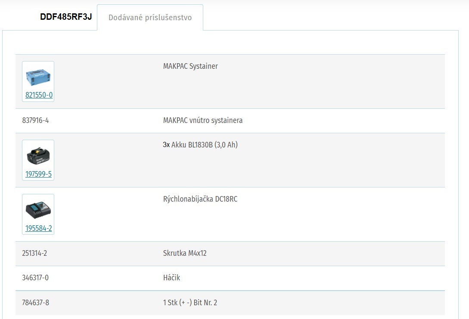This screenshot has height=319, width=469.
Task: Follow the 197599-5 part link
Action: tap(38, 174)
